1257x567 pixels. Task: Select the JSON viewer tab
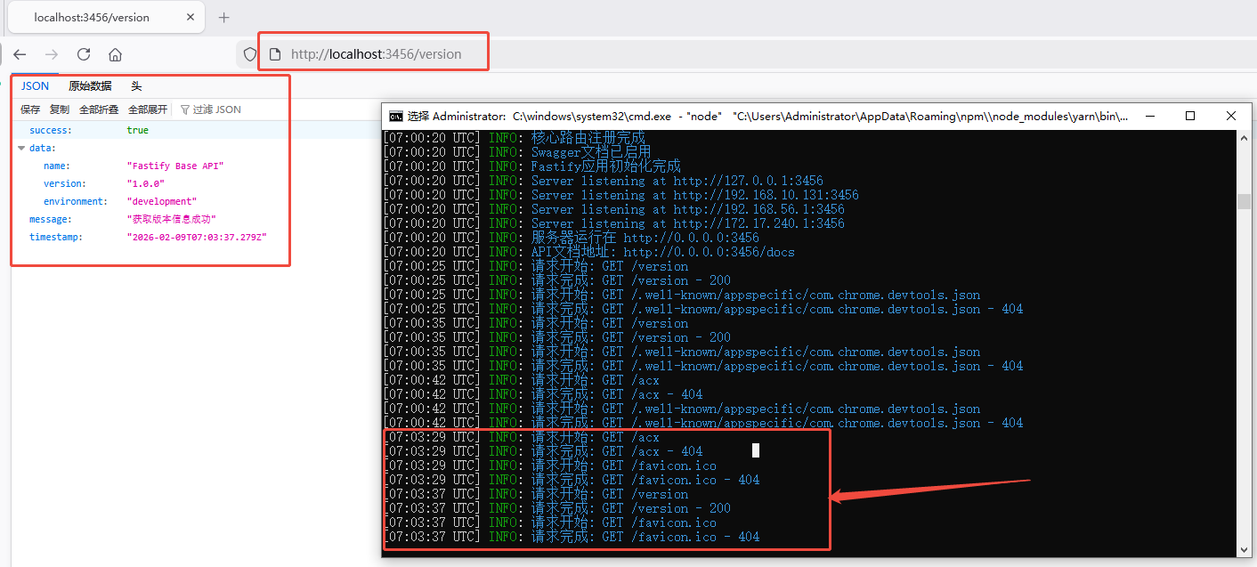pyautogui.click(x=36, y=86)
